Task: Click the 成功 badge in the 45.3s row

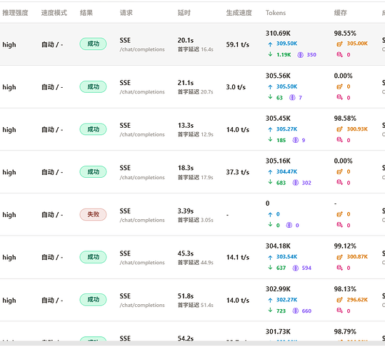Action: pyautogui.click(x=93, y=257)
